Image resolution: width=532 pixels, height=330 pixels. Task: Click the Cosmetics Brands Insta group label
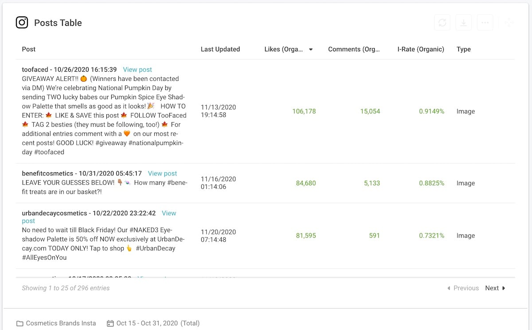pos(61,323)
